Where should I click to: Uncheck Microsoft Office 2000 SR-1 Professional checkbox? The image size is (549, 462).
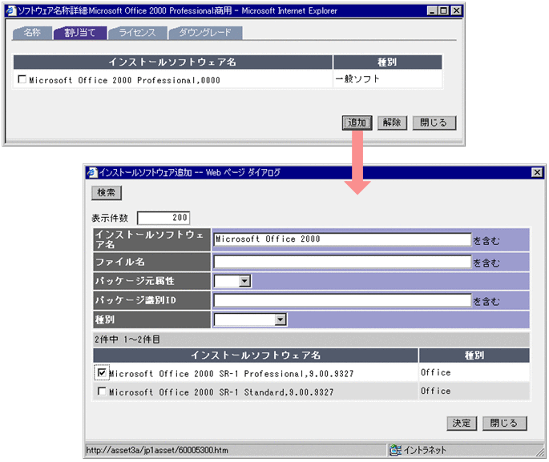[x=102, y=372]
